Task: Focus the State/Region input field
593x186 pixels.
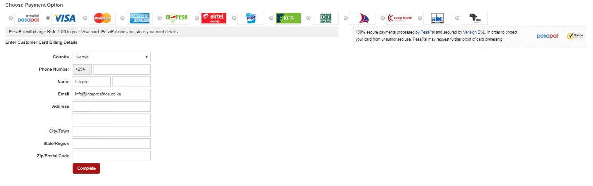Action: 112,144
